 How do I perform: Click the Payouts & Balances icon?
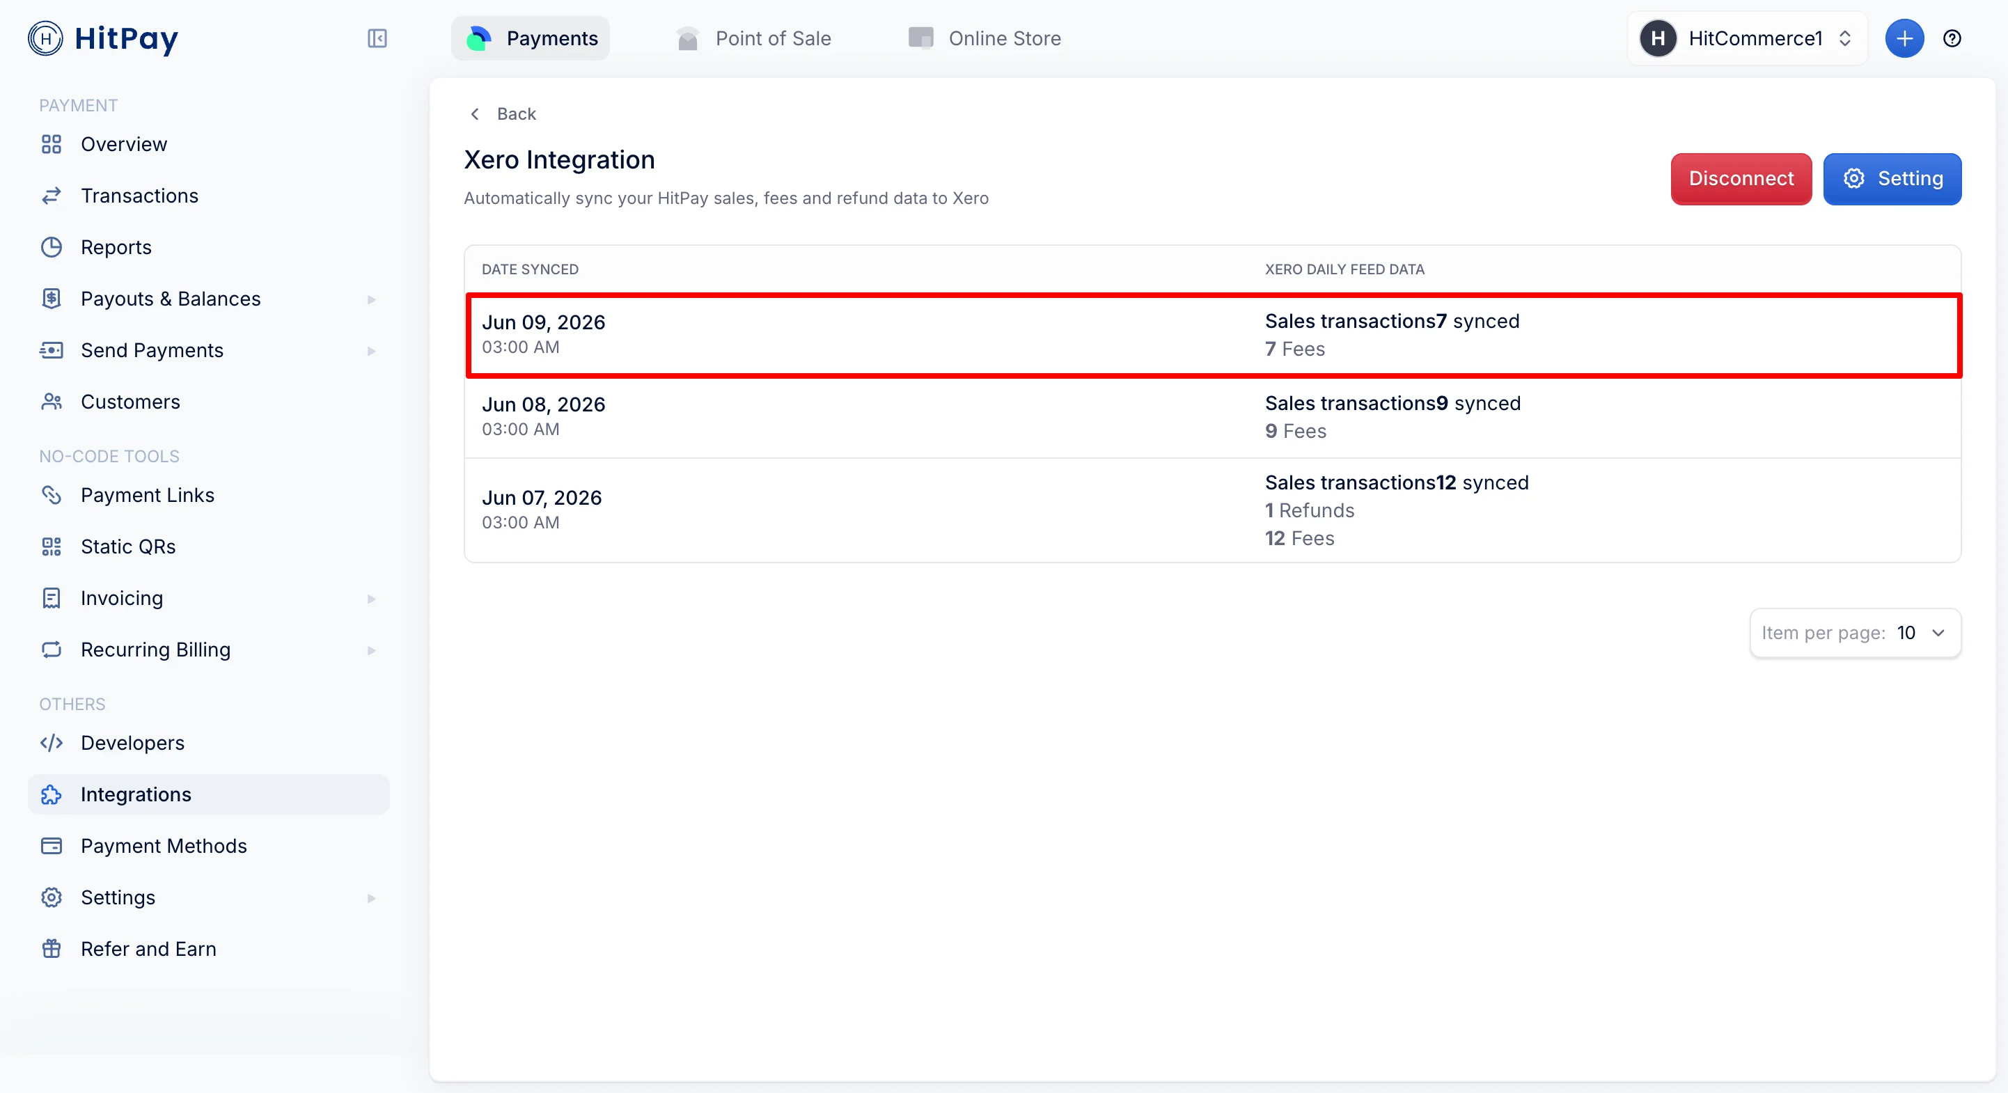[x=52, y=299]
